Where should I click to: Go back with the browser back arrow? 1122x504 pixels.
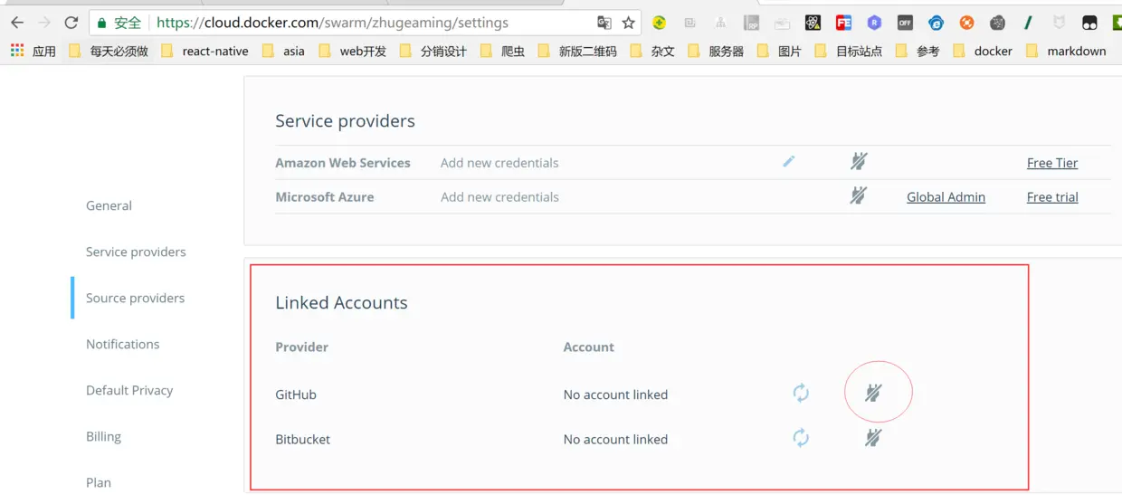tap(17, 23)
